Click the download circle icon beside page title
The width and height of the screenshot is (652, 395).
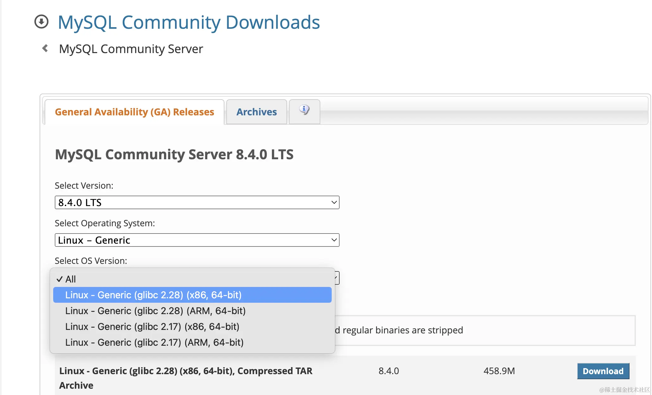pyautogui.click(x=41, y=22)
